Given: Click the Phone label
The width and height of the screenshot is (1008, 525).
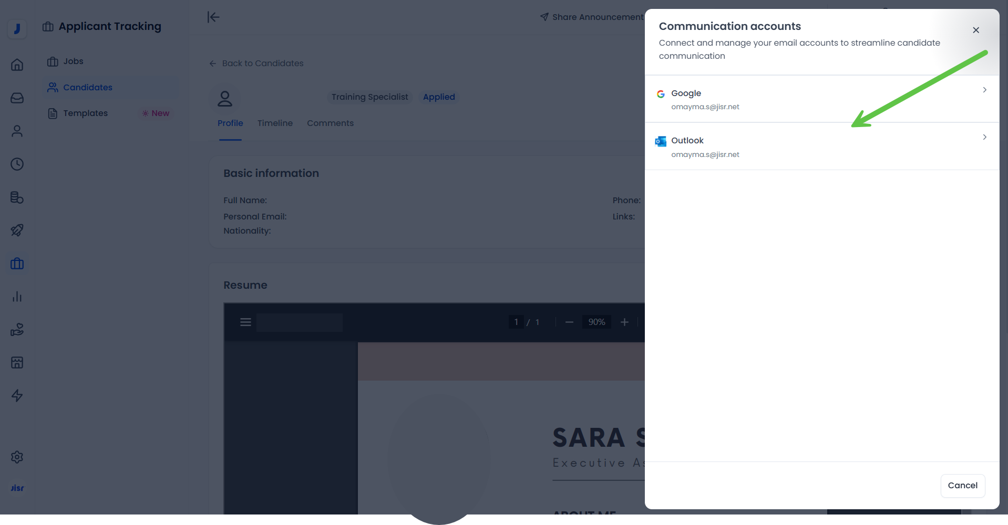Looking at the screenshot, I should pyautogui.click(x=626, y=201).
